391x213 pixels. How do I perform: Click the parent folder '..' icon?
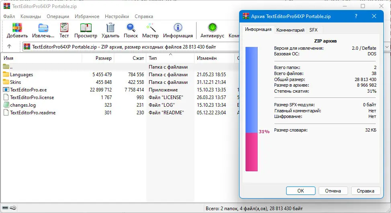pos(6,67)
